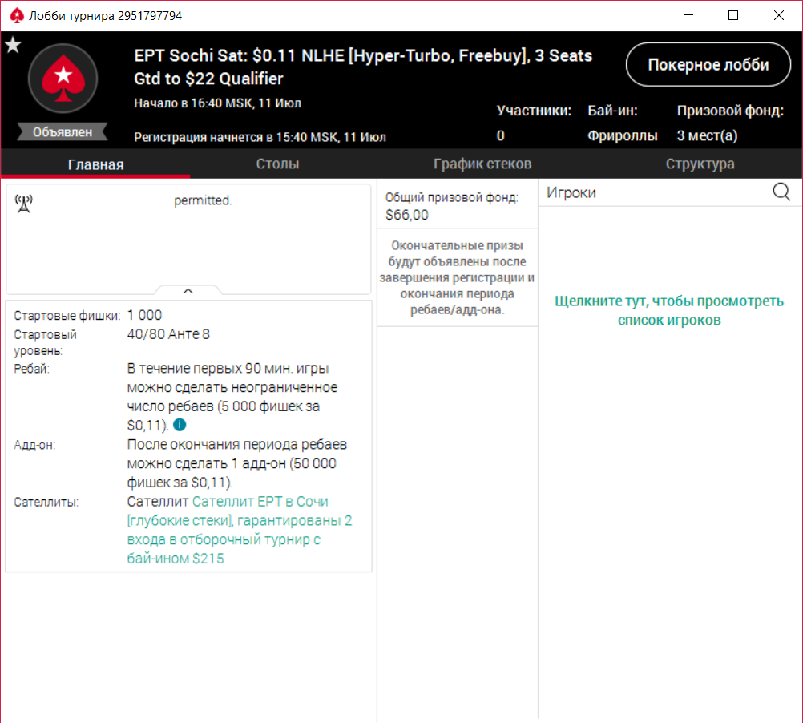Click the registration start time text
This screenshot has width=803, height=723.
click(260, 137)
